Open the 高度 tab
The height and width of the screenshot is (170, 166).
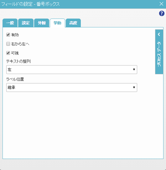tap(73, 23)
